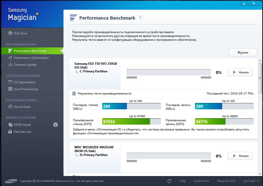Screen dimensions: 263x186
Task: Click WDC disk progress bar
Action: [168, 156]
